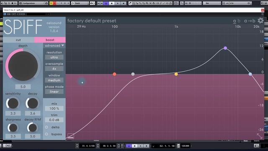Select preset slot b
The height and width of the screenshot is (151, 268).
(x=239, y=21)
